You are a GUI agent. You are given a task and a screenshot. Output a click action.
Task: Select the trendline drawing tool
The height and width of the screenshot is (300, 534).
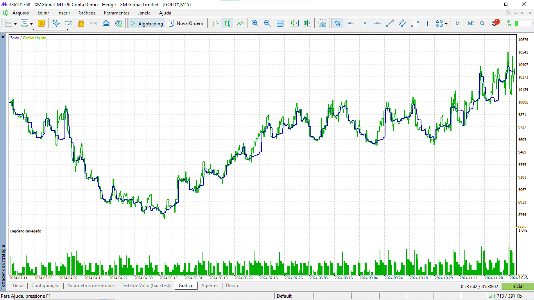[x=390, y=23]
